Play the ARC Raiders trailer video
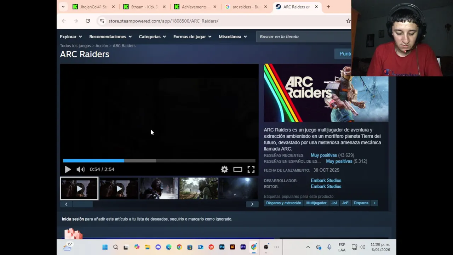The image size is (453, 255). coord(68,169)
